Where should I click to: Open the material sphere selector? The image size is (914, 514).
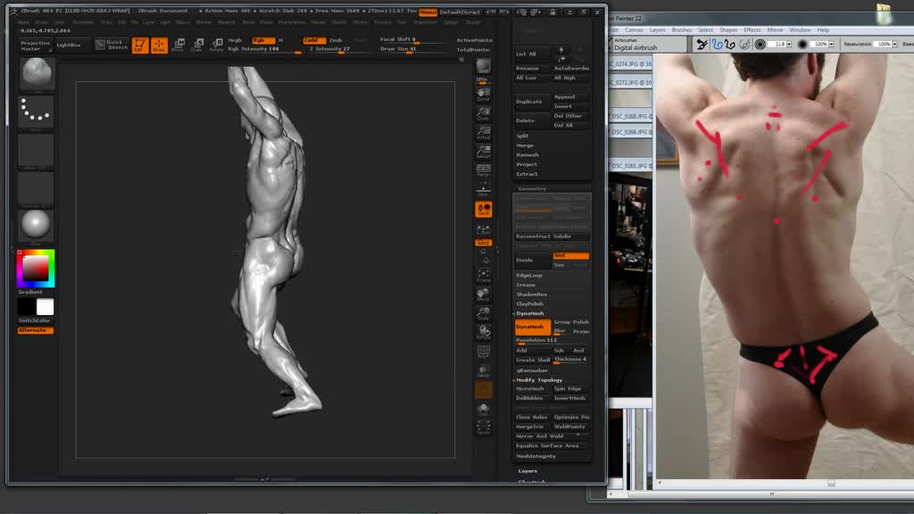coord(36,225)
